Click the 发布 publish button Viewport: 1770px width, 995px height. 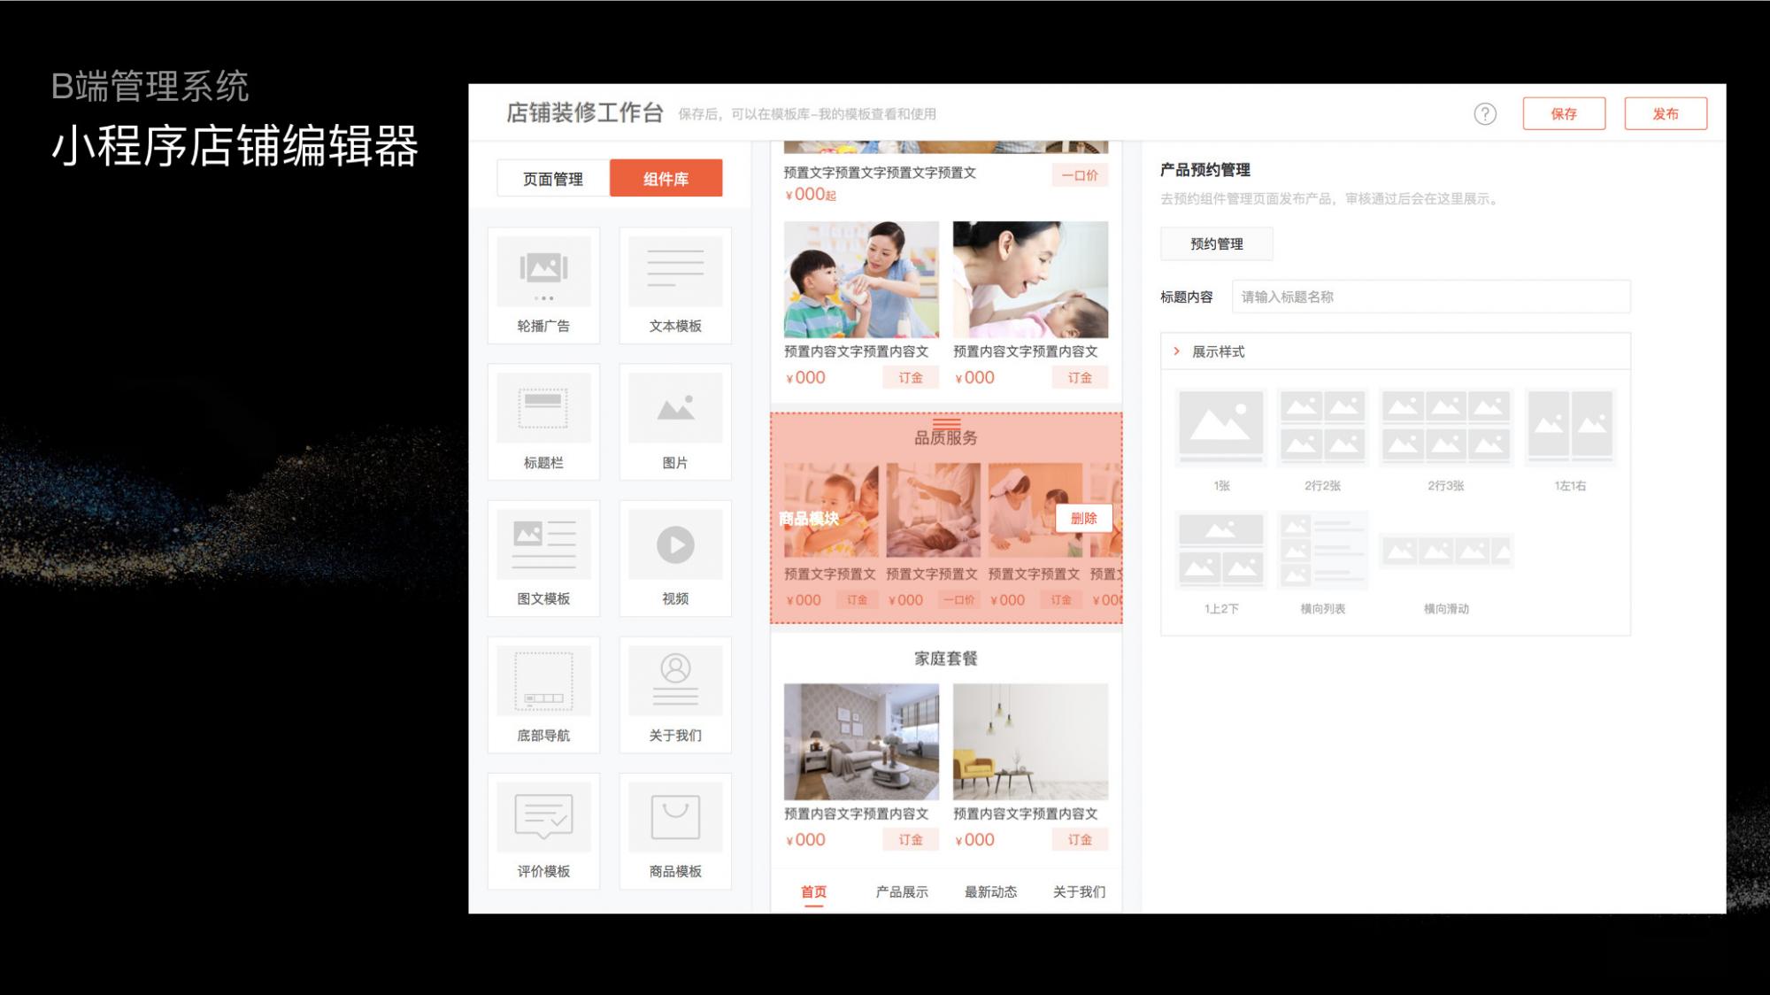tap(1666, 113)
